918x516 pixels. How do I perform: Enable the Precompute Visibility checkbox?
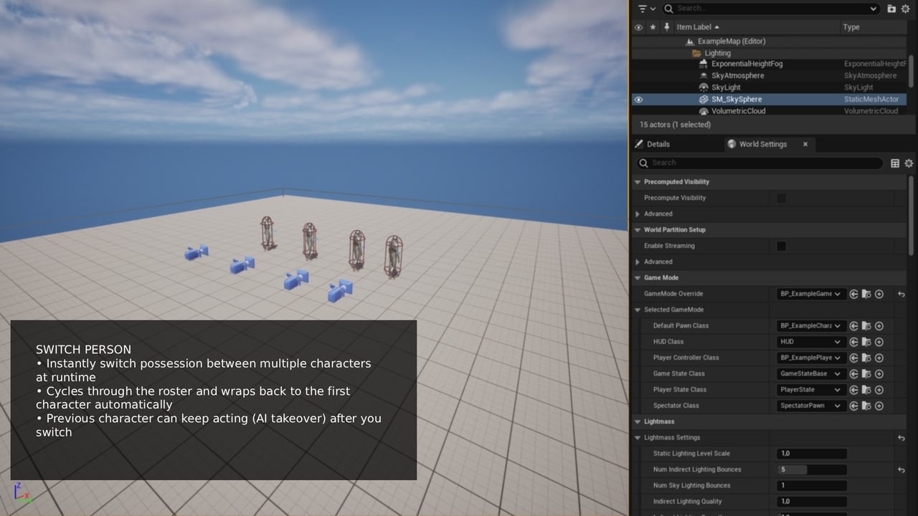(782, 198)
